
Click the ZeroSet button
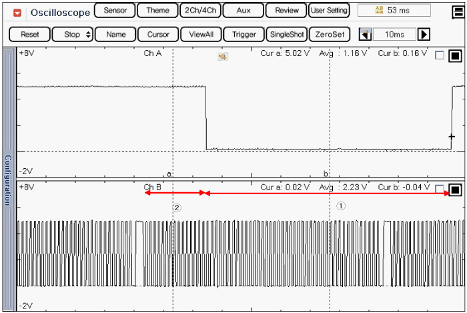(x=330, y=34)
